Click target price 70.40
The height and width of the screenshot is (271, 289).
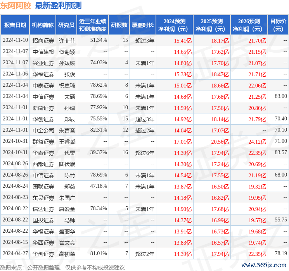pos(281,119)
